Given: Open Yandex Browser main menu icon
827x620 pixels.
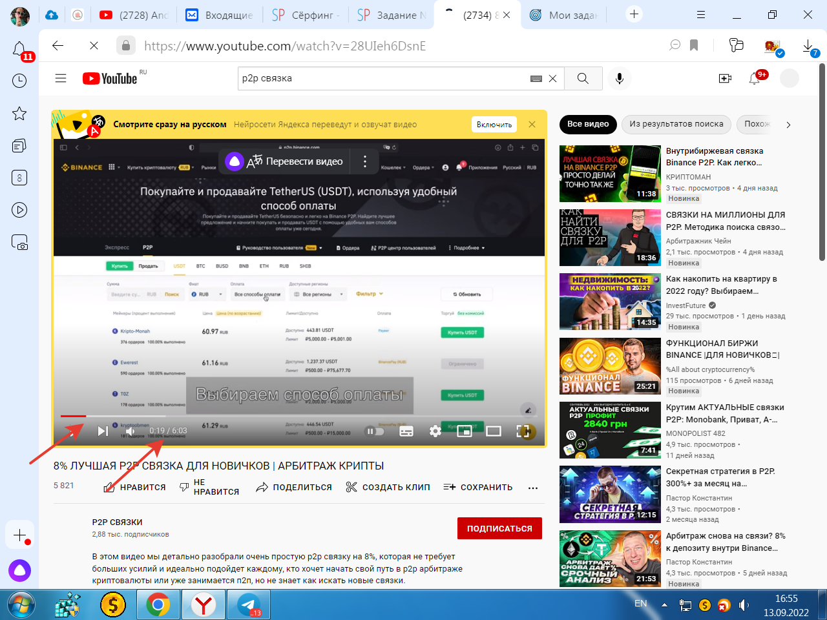Looking at the screenshot, I should pos(701,14).
